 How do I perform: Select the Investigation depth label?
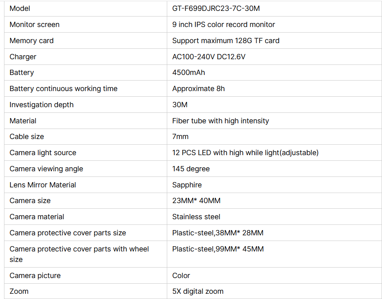coord(42,105)
